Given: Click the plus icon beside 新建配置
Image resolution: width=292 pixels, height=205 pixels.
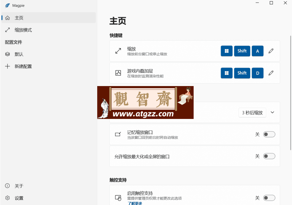Looking at the screenshot, I should (x=7, y=66).
